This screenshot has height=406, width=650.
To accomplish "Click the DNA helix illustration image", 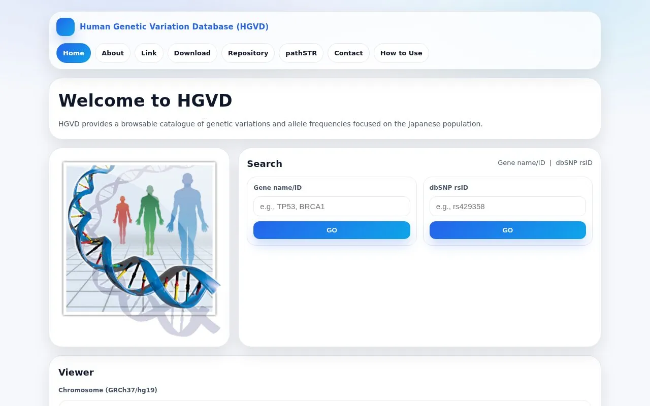I will [140, 247].
